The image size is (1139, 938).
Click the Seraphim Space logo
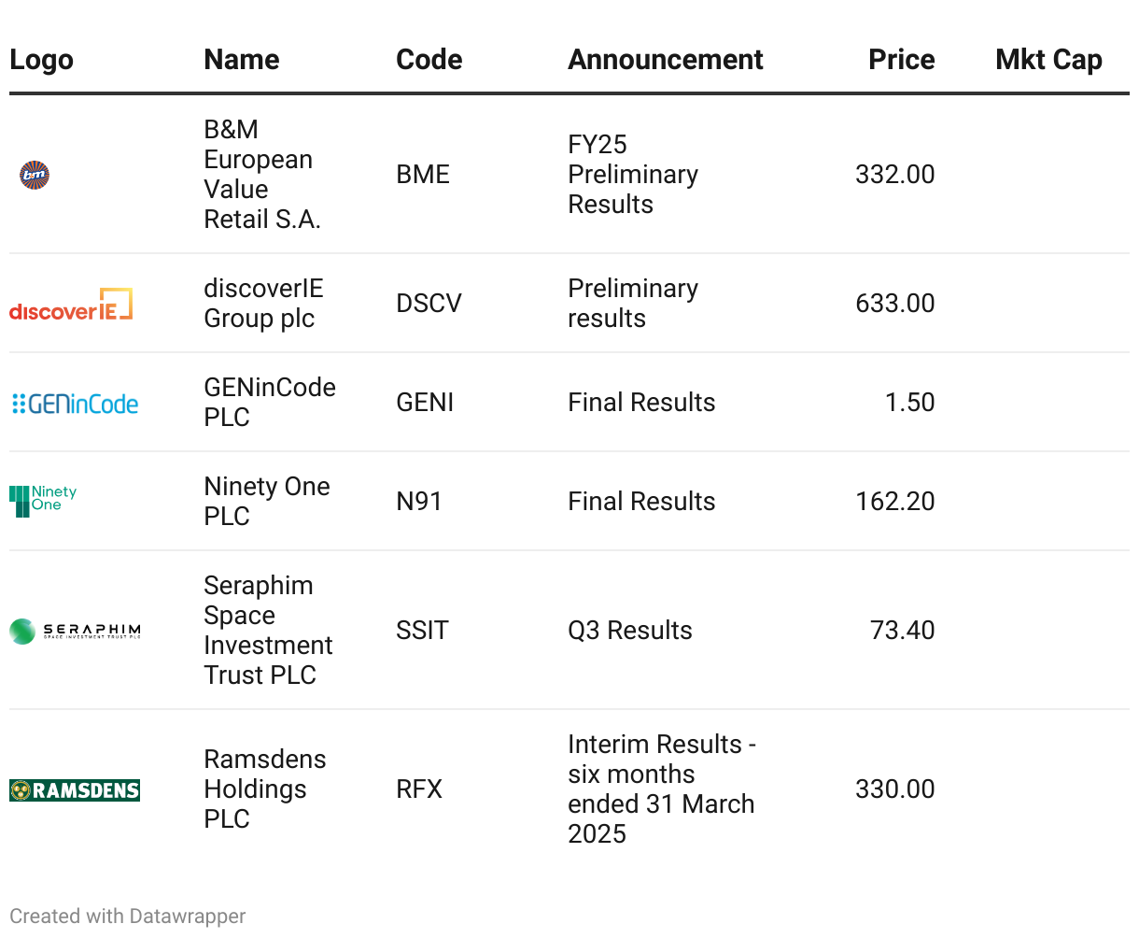pyautogui.click(x=75, y=631)
